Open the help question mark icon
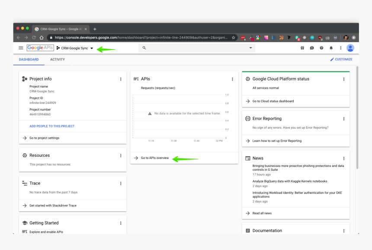372x250 pixels. [x=321, y=48]
